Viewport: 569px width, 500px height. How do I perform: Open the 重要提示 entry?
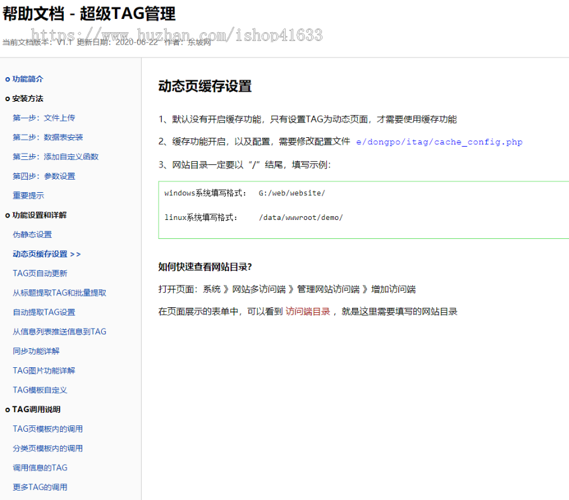click(28, 196)
